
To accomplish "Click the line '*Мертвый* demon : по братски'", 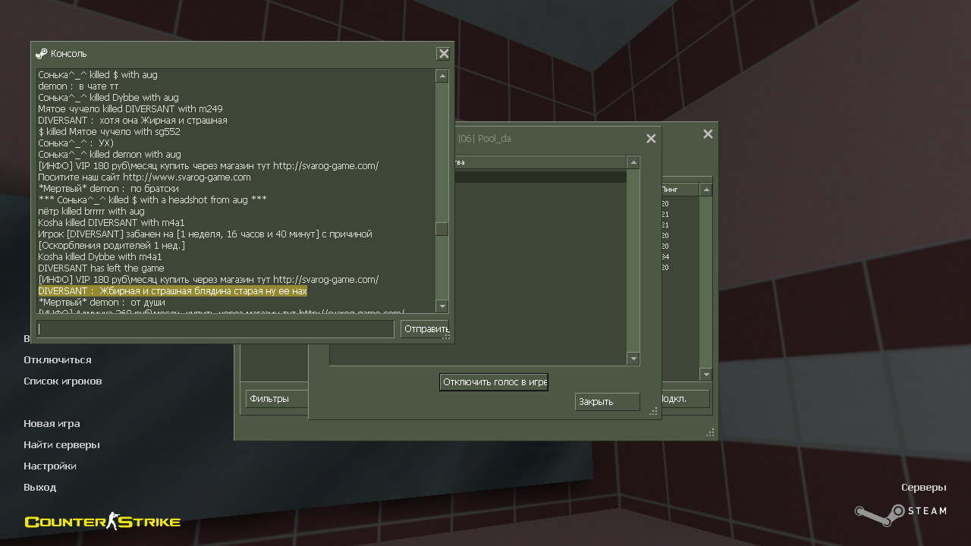I will click(x=108, y=189).
